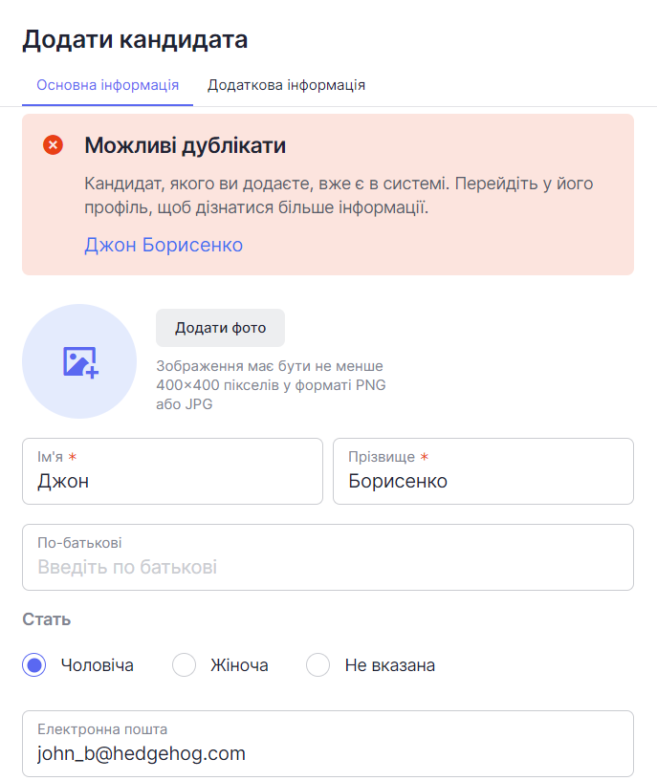Click into the По-батькові input field
The image size is (657, 781).
click(x=328, y=557)
